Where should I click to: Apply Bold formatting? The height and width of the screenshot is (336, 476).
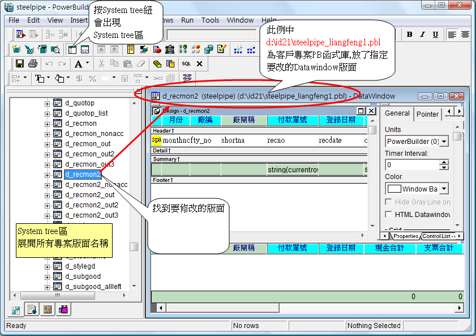coord(410,35)
